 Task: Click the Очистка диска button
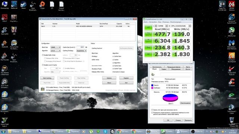point(185,103)
